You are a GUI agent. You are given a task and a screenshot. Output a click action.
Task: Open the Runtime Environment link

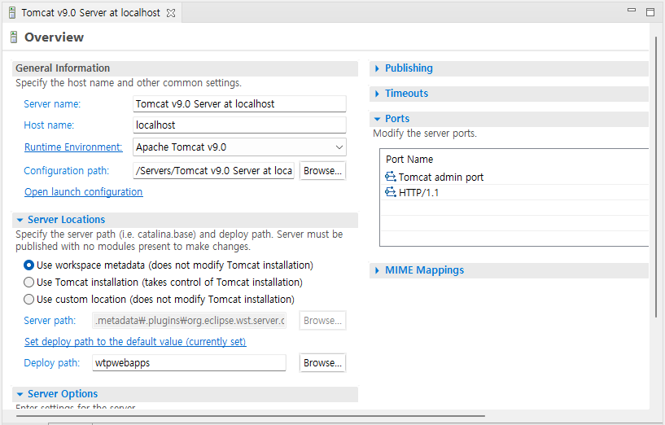tap(73, 147)
